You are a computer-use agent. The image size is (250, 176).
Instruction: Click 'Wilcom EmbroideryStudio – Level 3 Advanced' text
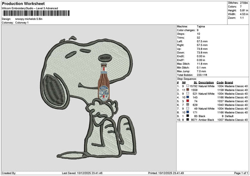30,8
